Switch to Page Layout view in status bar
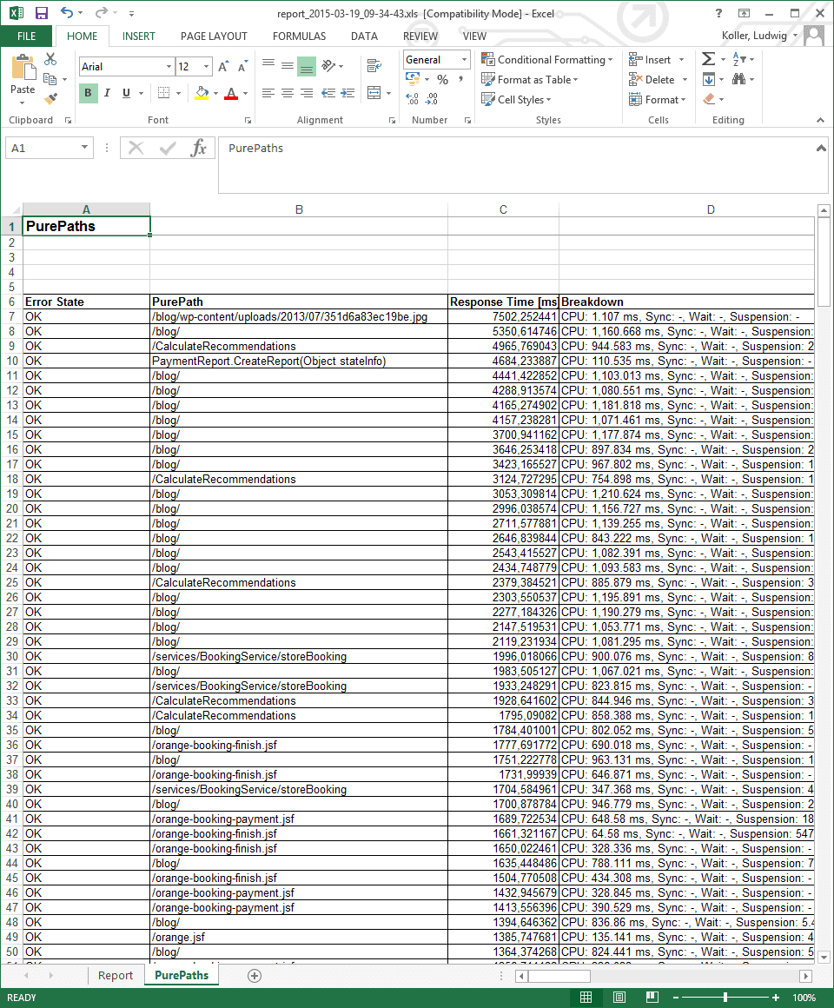The height and width of the screenshot is (1008, 834). point(619,998)
